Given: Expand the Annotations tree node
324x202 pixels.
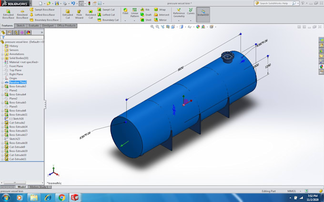Looking at the screenshot, I should 2,54.
